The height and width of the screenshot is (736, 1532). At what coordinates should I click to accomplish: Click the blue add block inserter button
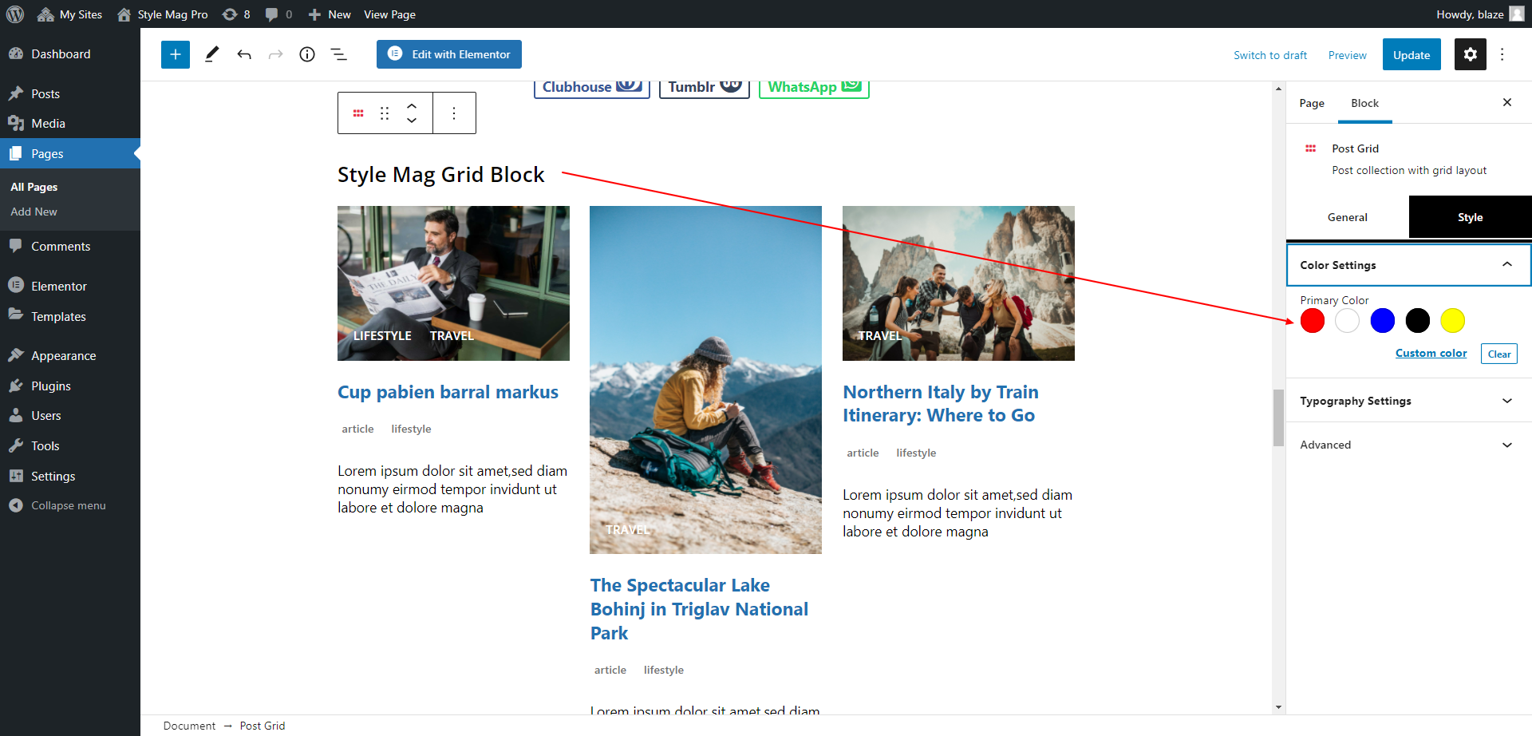176,54
